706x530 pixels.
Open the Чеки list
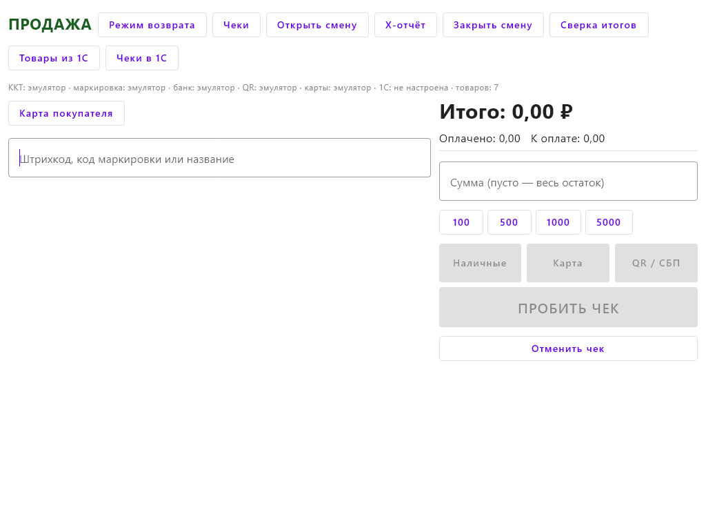coord(236,25)
